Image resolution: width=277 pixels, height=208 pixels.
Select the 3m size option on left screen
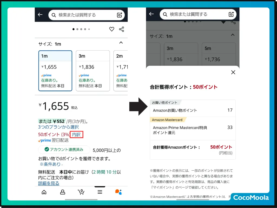point(93,71)
